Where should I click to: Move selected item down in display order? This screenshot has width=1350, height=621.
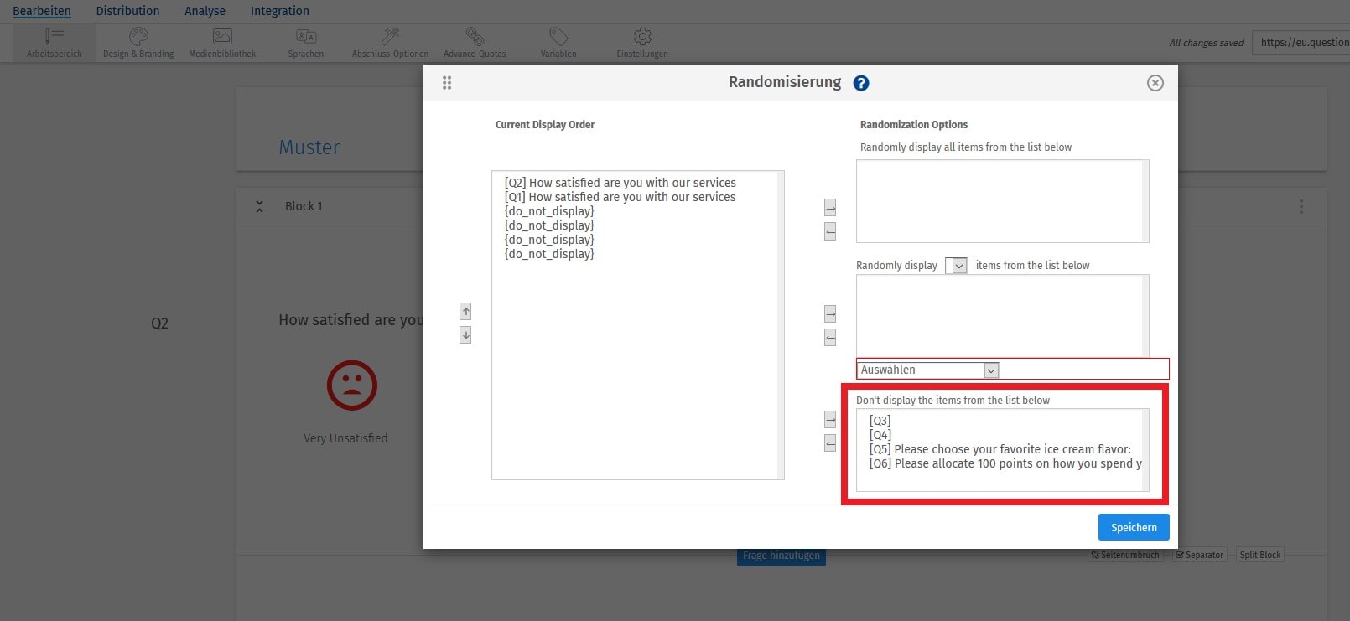pos(465,334)
